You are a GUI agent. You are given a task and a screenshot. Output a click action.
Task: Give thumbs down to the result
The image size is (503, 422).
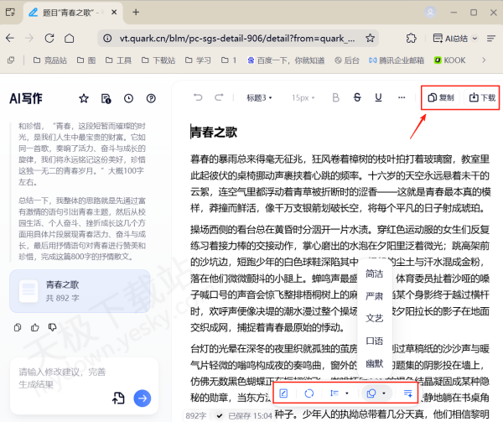[52, 327]
